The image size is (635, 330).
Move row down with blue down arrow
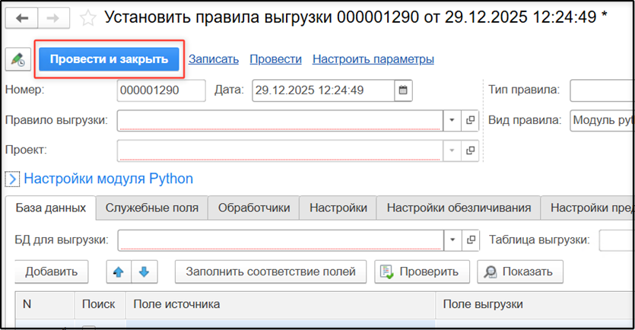(144, 271)
